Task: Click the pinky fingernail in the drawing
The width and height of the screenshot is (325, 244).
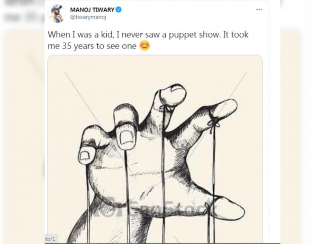Action: pyautogui.click(x=85, y=156)
